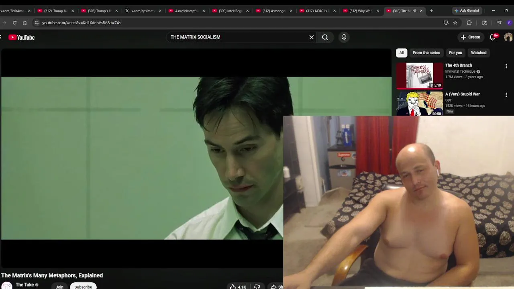This screenshot has width=514, height=289.
Task: Open the account avatar menu on YouTube
Action: pos(508,37)
